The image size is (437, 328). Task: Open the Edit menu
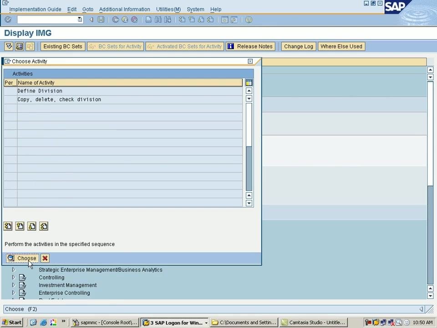coord(72,9)
